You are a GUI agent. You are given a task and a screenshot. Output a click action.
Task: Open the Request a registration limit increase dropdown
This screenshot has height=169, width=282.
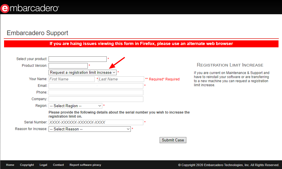tap(82, 72)
